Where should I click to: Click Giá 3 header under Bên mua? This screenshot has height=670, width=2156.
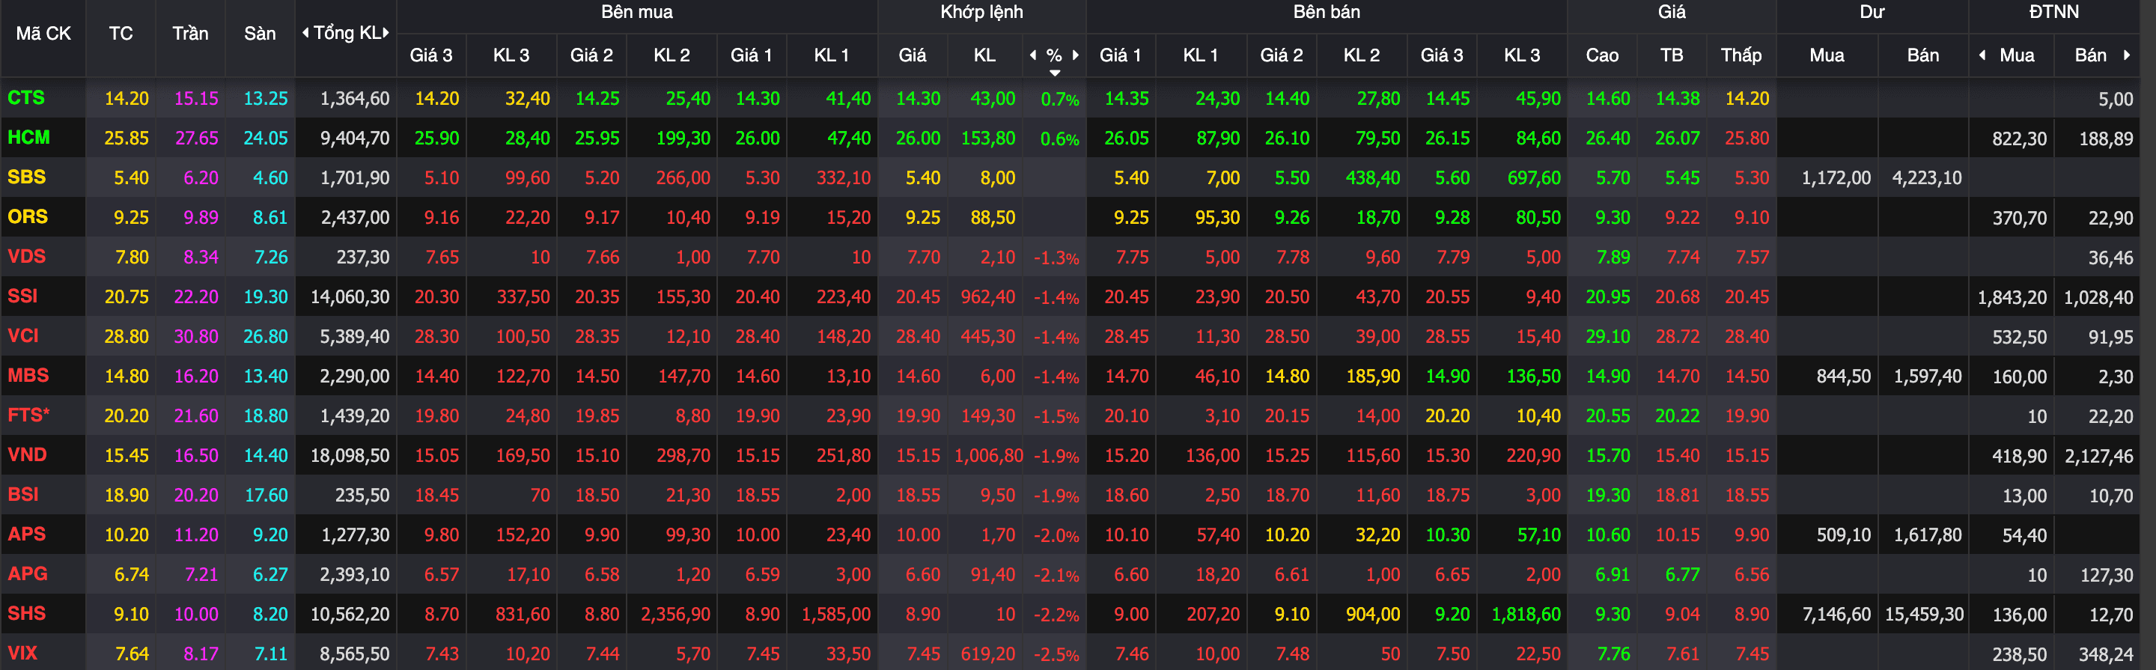coord(431,55)
